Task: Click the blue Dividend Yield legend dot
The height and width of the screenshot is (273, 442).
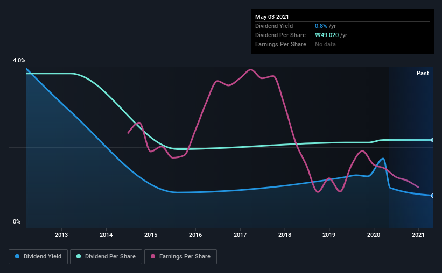Action: [x=17, y=256]
